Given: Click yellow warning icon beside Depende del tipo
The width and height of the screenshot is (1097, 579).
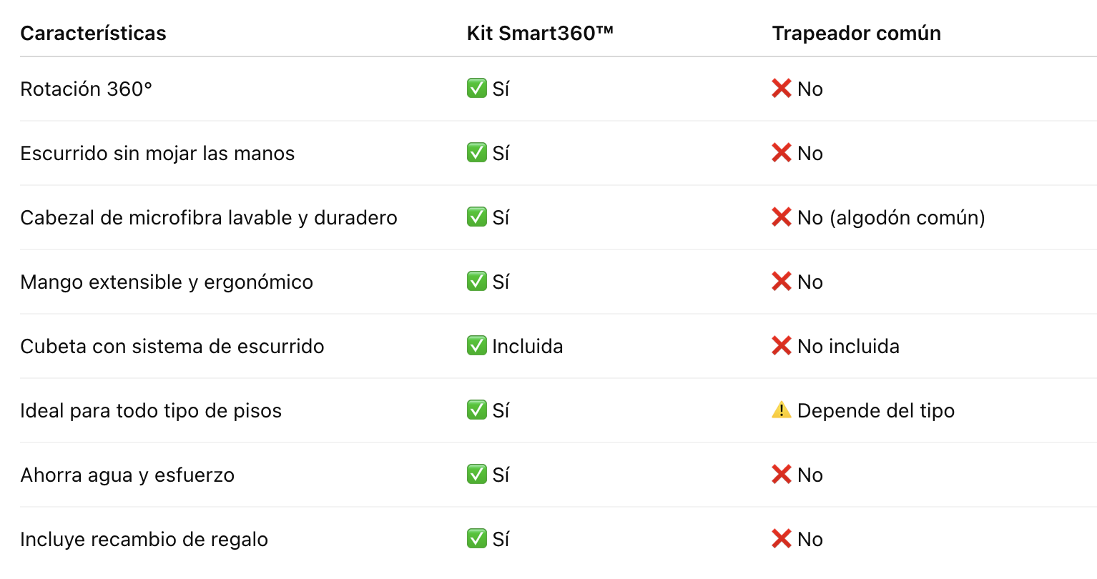Looking at the screenshot, I should point(782,410).
